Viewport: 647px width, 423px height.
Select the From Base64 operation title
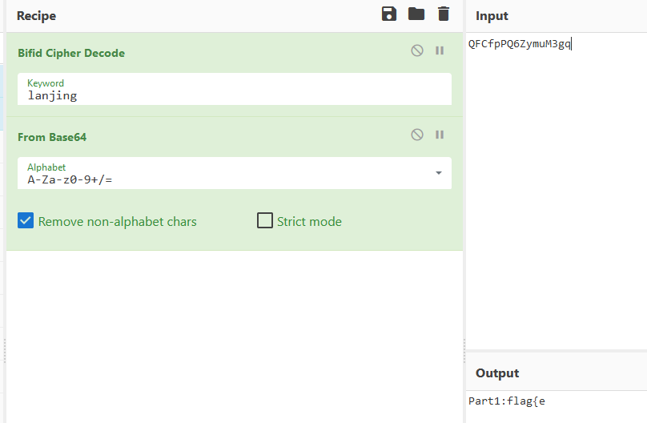pyautogui.click(x=52, y=138)
